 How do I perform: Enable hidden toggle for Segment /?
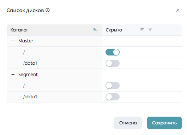tap(113, 86)
